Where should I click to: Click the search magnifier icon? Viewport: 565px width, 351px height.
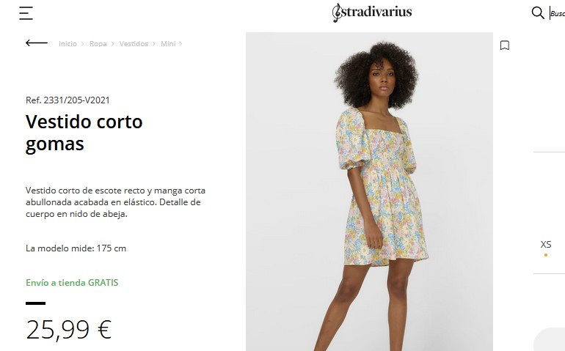click(x=538, y=13)
